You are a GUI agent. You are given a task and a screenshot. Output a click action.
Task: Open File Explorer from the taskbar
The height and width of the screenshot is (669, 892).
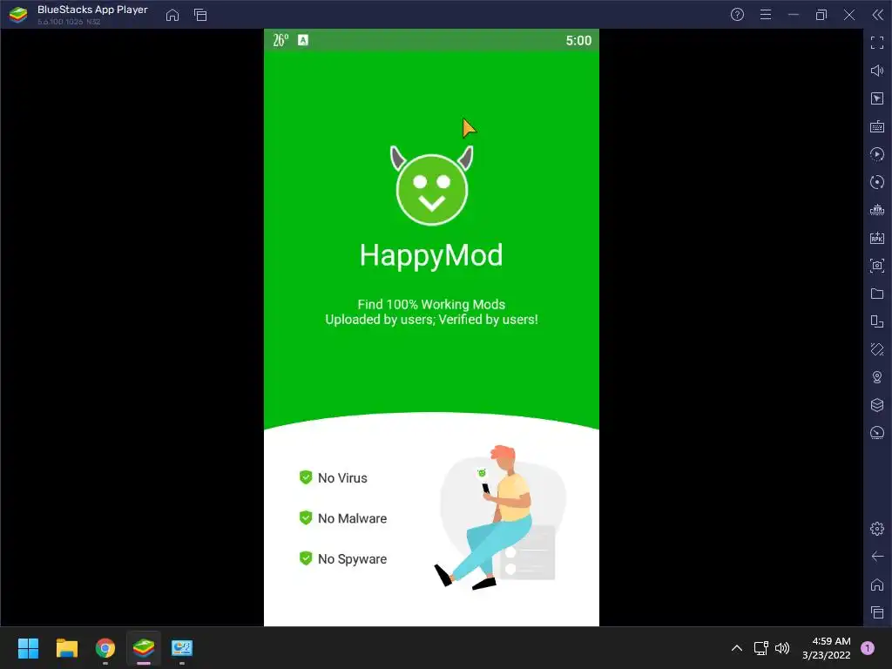click(66, 648)
